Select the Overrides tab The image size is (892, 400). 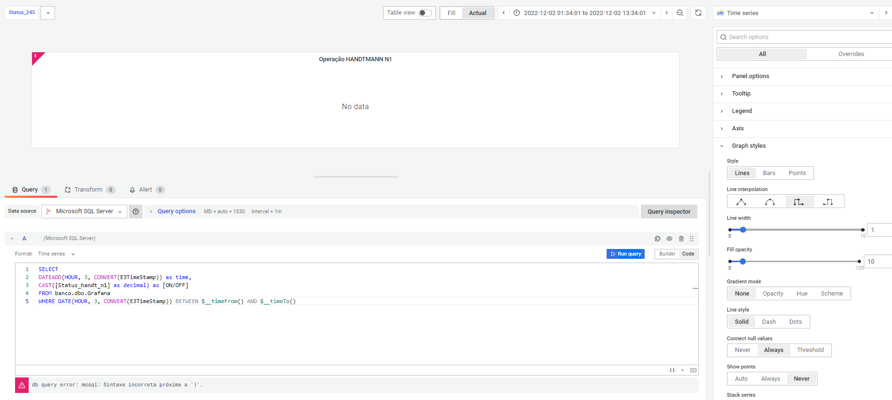851,54
